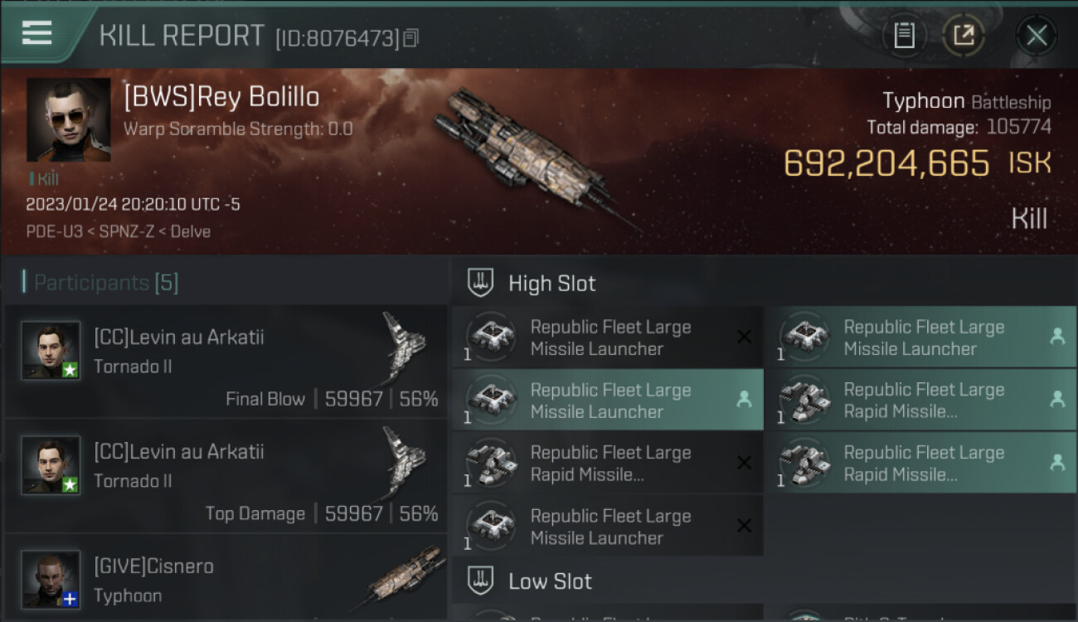View Rey Bolillo's character portrait

(x=68, y=119)
